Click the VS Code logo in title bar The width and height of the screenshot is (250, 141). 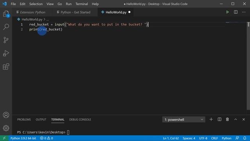point(4,4)
